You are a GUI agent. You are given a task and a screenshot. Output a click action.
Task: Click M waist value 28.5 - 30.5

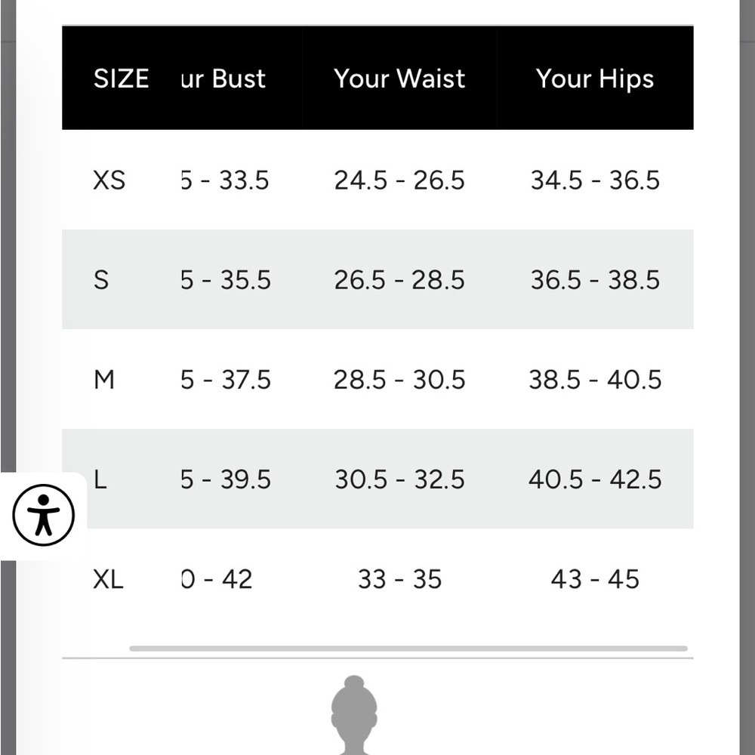point(399,380)
